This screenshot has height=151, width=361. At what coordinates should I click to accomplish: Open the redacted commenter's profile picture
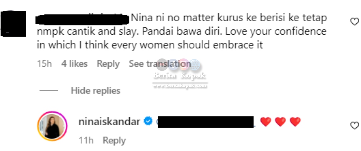(13, 23)
